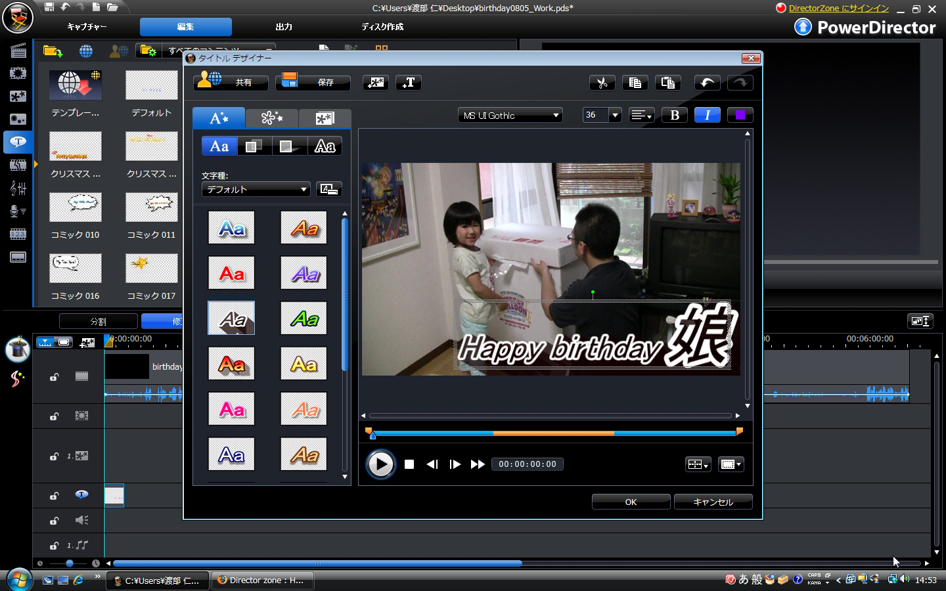The height and width of the screenshot is (591, 946).
Task: Click the Save (保存) template button
Action: (313, 82)
